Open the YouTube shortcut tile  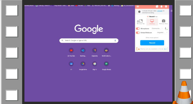(x=71, y=52)
